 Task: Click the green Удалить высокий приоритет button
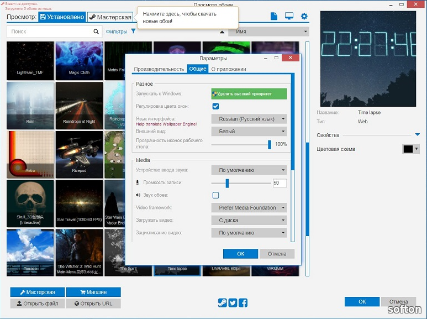[x=249, y=94]
